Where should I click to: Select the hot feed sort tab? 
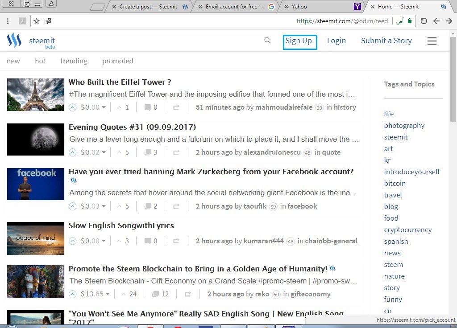[x=40, y=61]
